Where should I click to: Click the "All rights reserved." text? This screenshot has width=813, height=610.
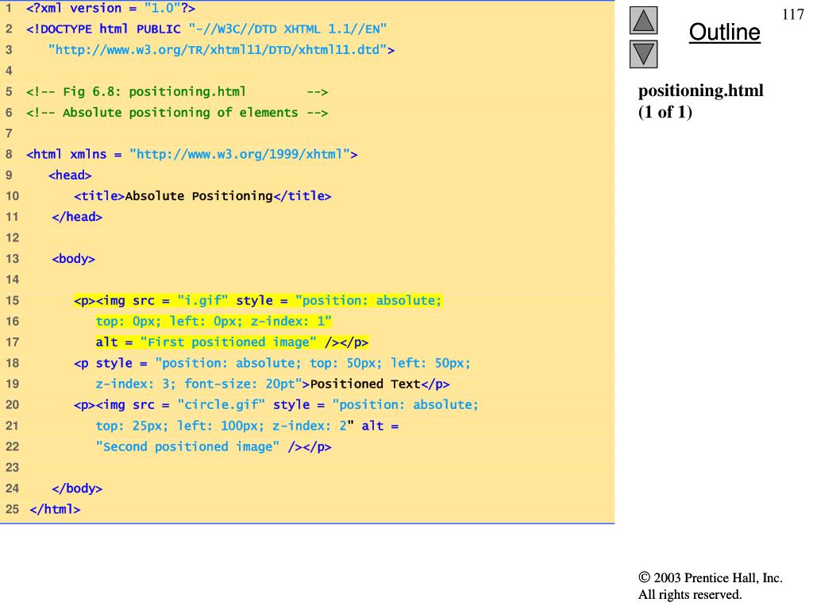690,594
